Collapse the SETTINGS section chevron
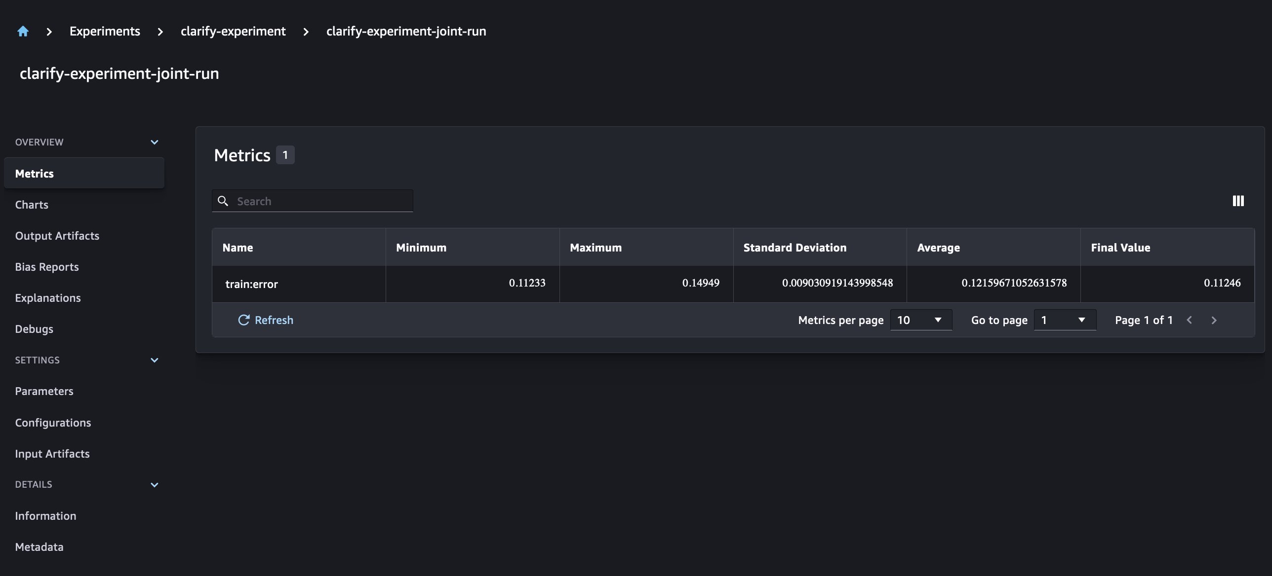This screenshot has width=1272, height=576. 154,360
